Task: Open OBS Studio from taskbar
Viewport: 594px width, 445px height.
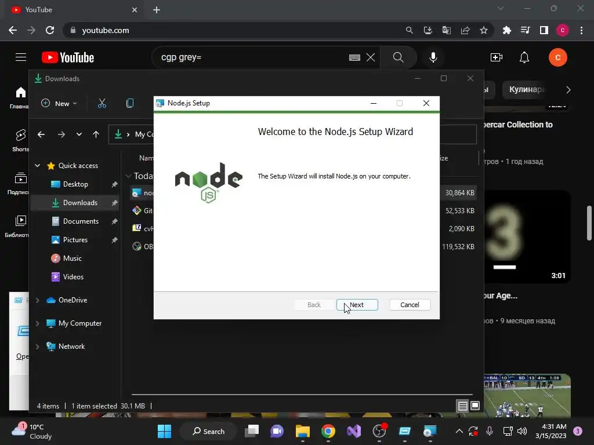Action: click(379, 431)
